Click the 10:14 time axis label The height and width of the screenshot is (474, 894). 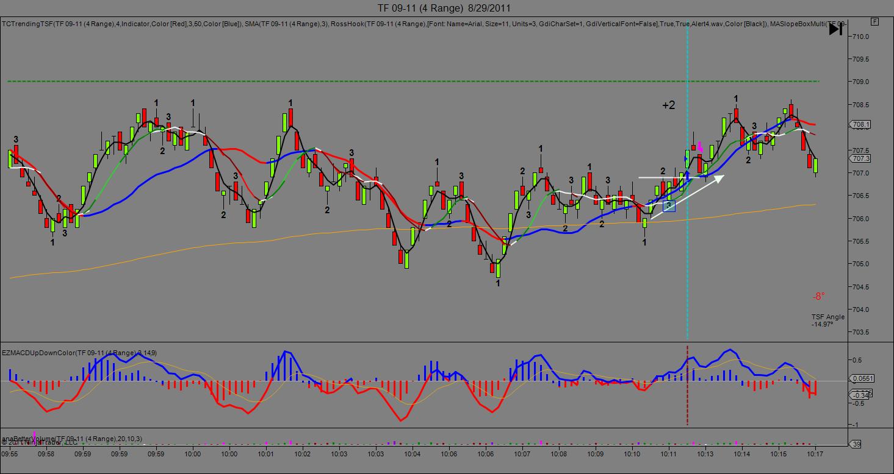click(x=742, y=454)
